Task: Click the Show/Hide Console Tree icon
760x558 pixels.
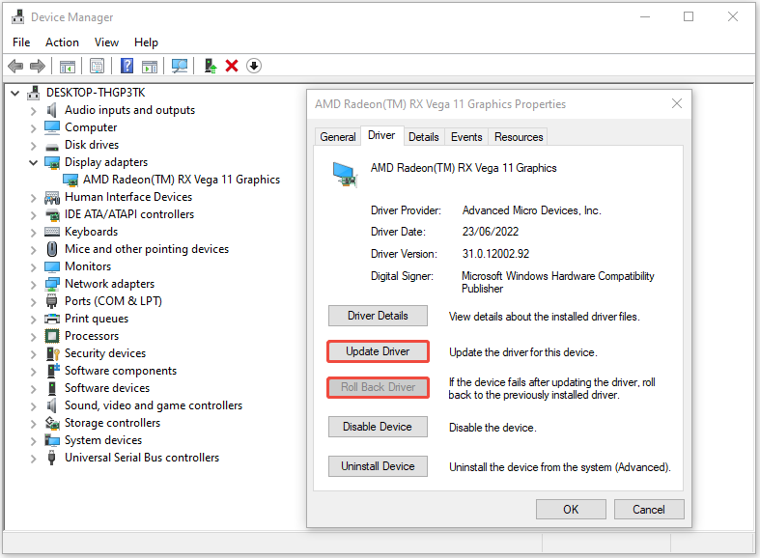Action: coord(68,66)
